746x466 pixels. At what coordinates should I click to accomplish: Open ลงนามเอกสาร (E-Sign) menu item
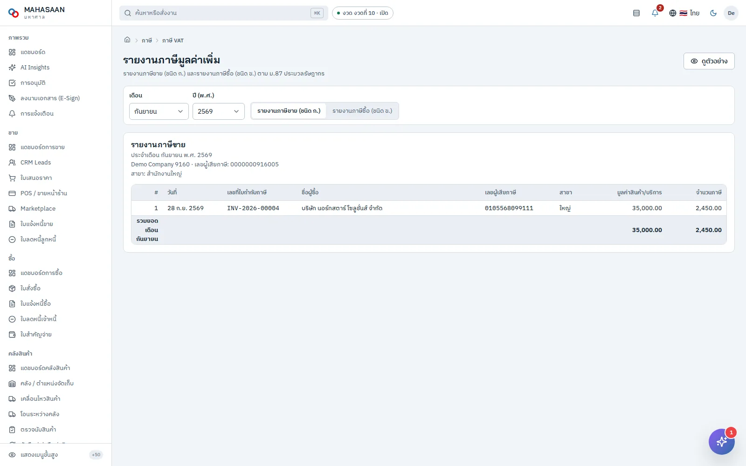click(x=56, y=98)
